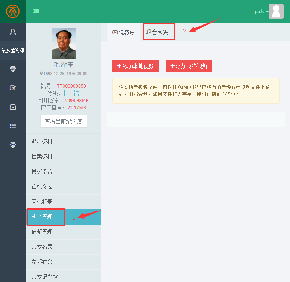Click the diamond icon in left sidebar
The height and width of the screenshot is (282, 290).
point(13,69)
